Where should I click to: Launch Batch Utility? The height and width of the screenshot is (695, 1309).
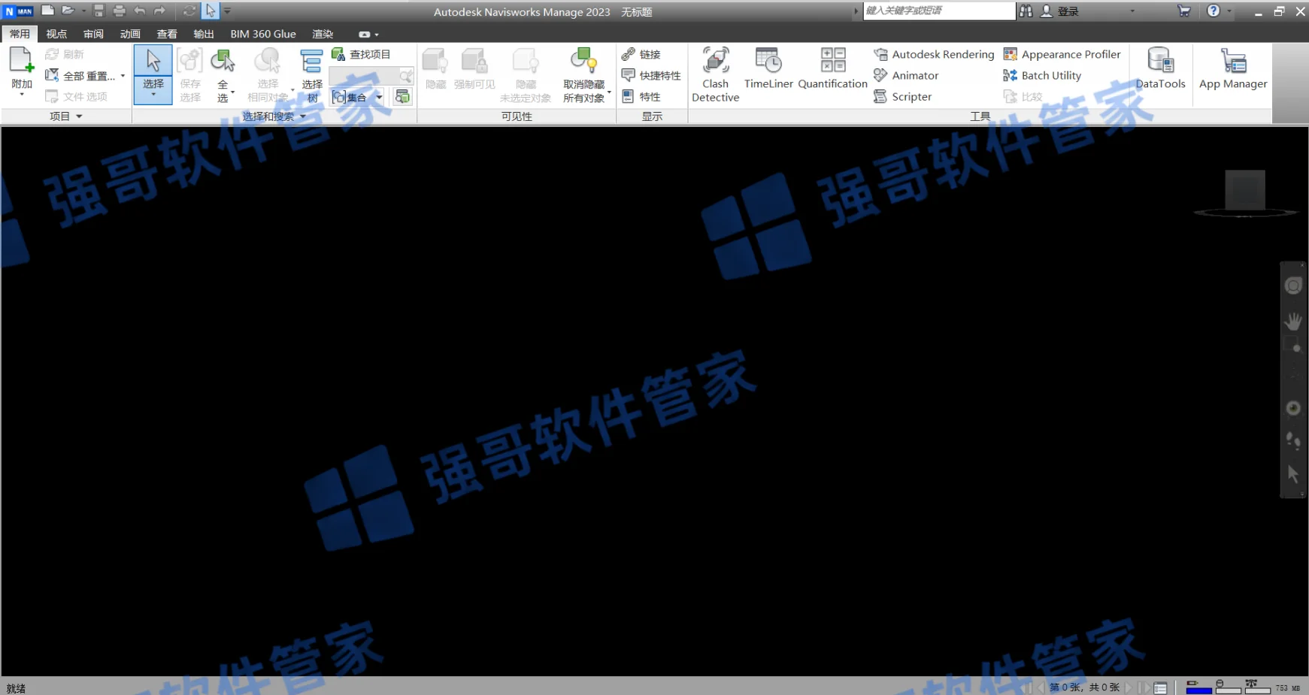point(1042,75)
